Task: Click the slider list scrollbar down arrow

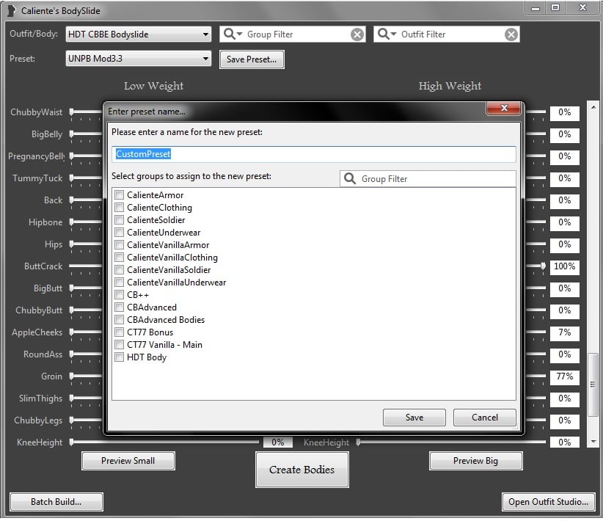Action: (593, 442)
